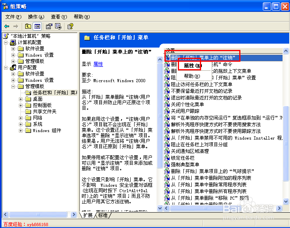Select 不要保留最近打开文档的记录 policy
Screen dimensions: 290x228
[x=201, y=91]
